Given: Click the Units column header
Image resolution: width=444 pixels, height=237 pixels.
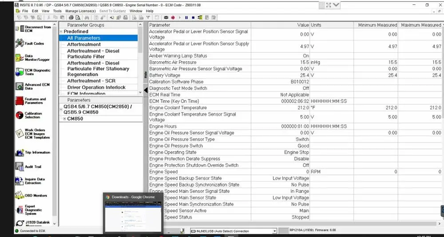Looking at the screenshot, I should [x=332, y=25].
